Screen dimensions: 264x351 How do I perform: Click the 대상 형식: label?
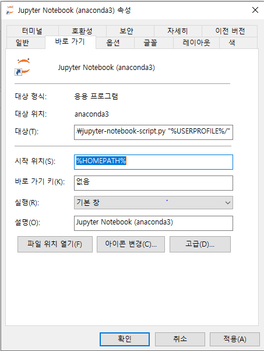[31, 96]
